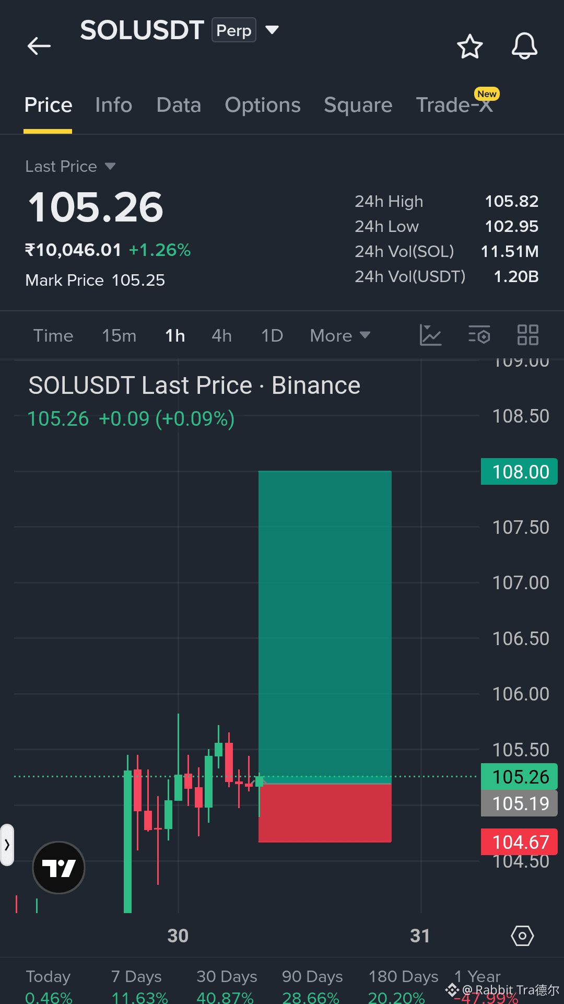Tap the Mark Price 105.25 value

(x=138, y=281)
